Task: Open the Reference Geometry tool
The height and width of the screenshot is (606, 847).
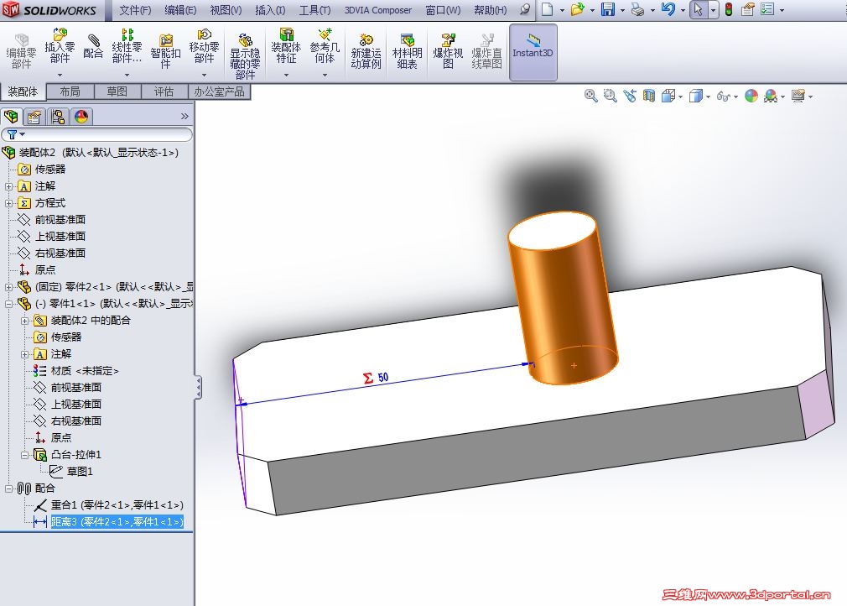Action: tap(325, 46)
